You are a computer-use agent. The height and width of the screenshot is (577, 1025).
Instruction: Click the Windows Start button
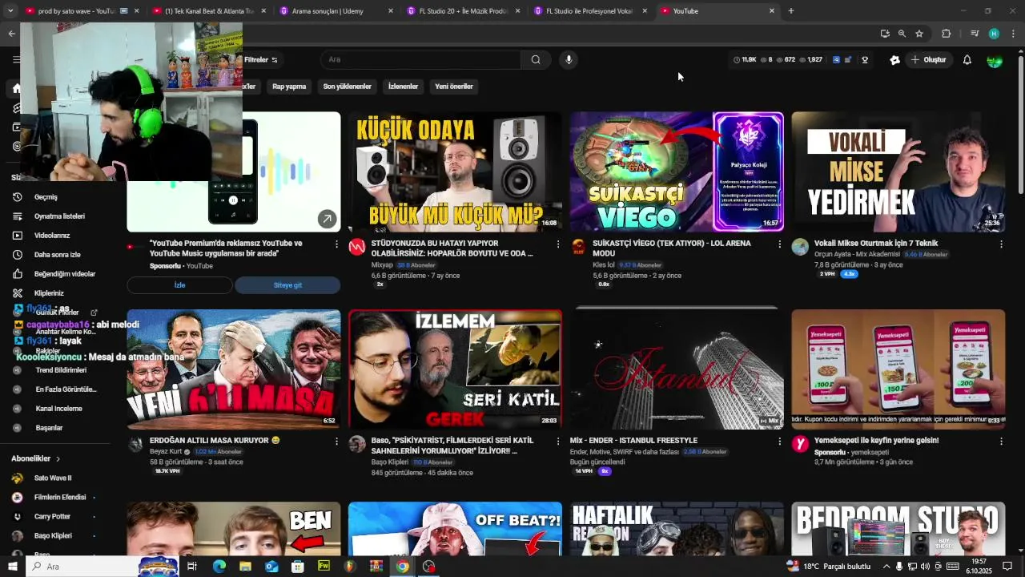tap(12, 567)
